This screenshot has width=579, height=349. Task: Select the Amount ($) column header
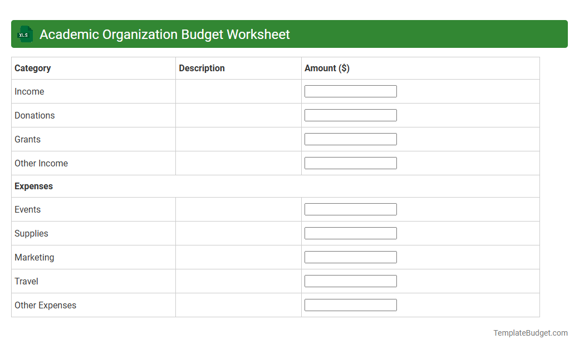[x=327, y=68]
